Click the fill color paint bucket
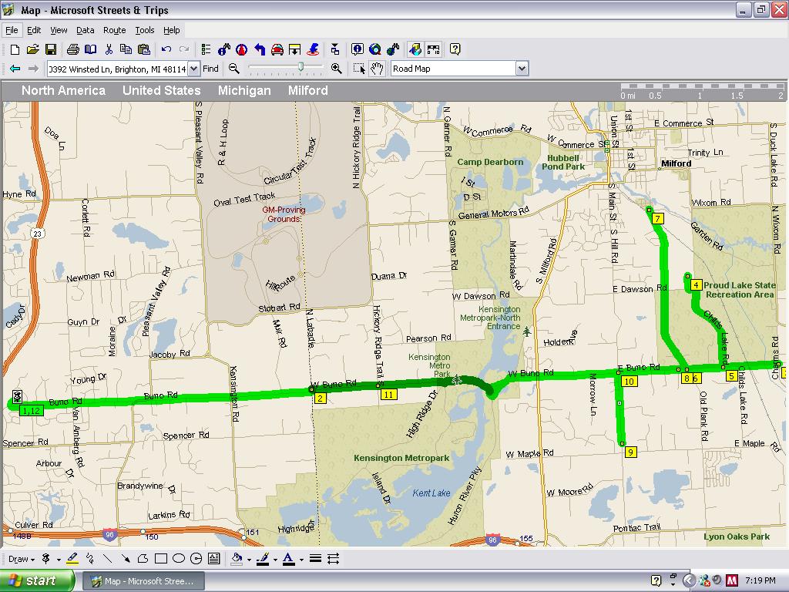 click(237, 559)
